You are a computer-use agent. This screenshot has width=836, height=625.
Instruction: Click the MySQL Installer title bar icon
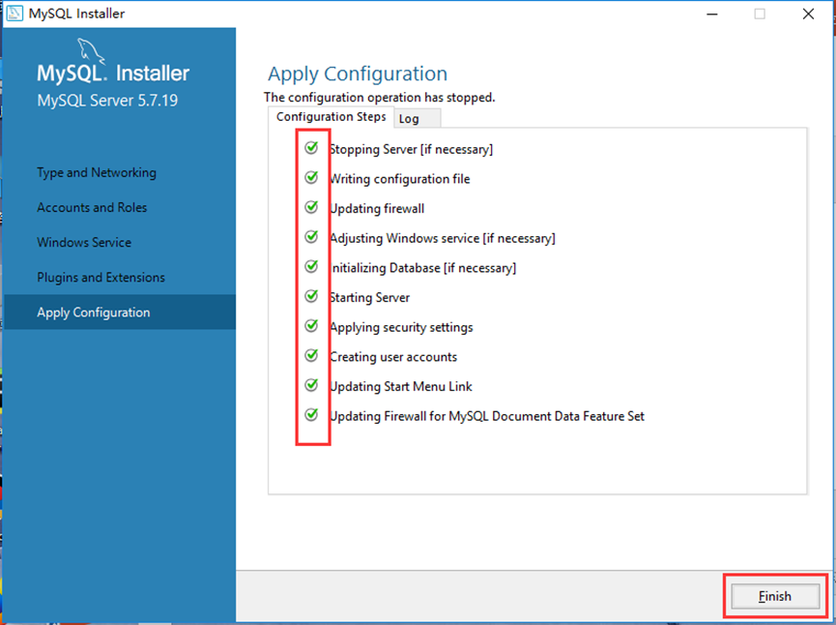click(15, 14)
